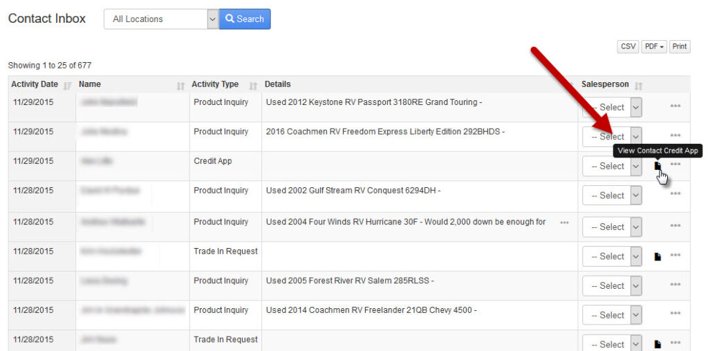Open ellipsis menu for Coachmen Freedom Express row

click(676, 135)
